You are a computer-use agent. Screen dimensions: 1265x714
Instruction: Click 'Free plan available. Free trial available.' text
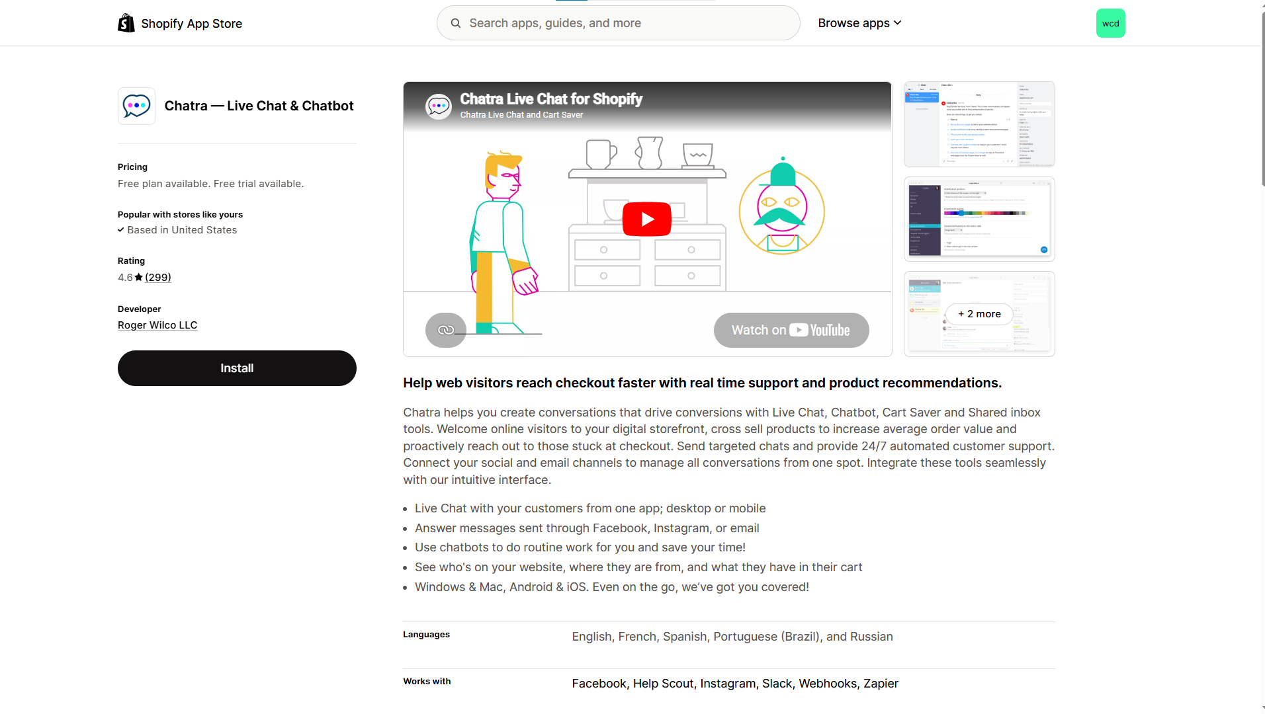click(x=210, y=184)
